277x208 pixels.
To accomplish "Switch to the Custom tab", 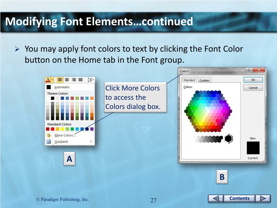I will 204,80.
